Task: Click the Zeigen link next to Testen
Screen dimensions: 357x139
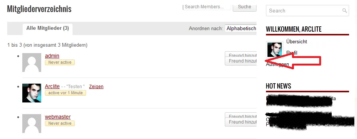Action: tap(96, 87)
